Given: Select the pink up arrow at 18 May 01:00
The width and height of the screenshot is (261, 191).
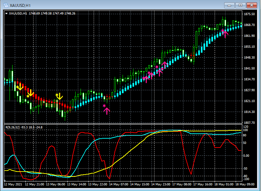Looking at the screenshot, I should [225, 34].
